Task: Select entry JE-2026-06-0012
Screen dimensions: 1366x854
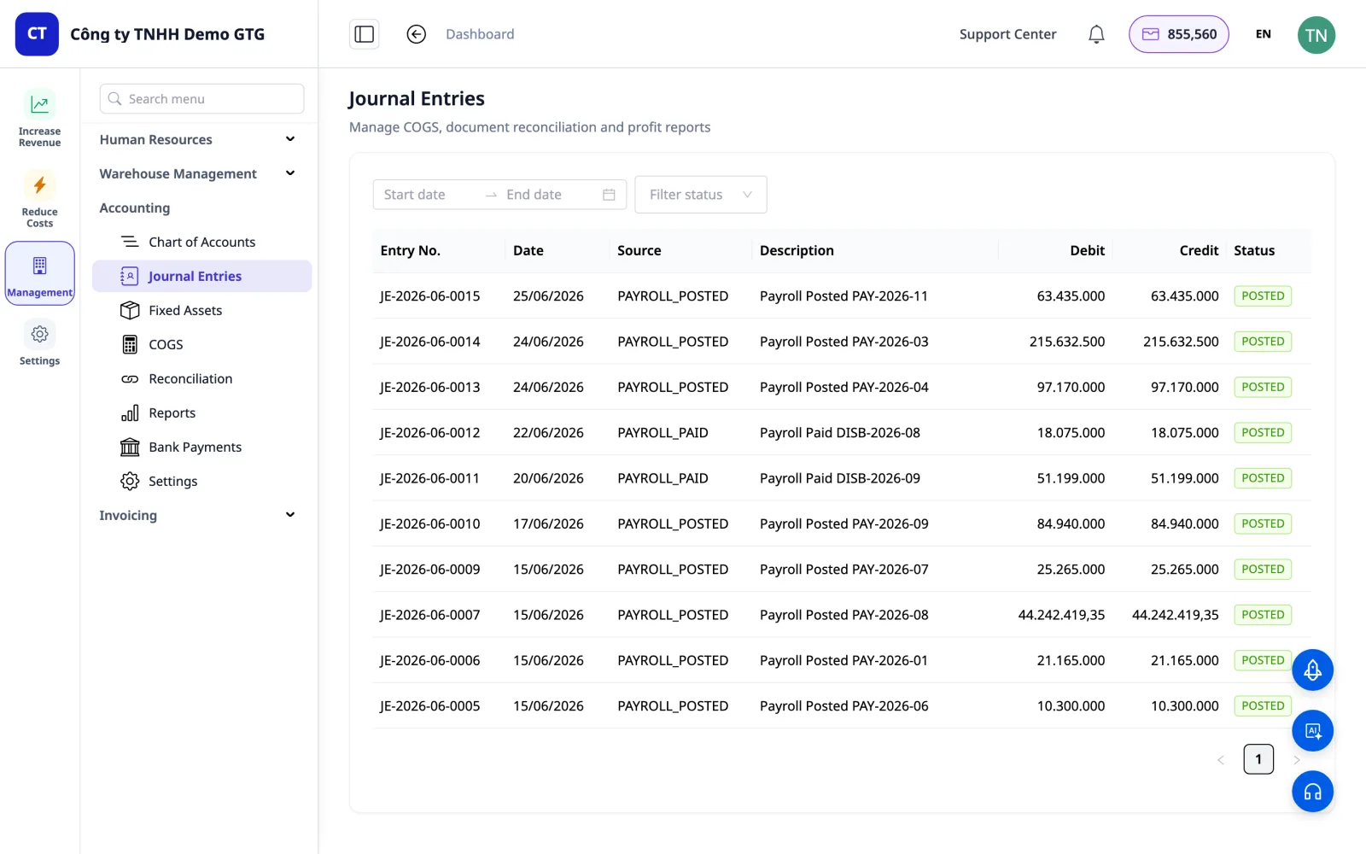Action: pos(430,433)
